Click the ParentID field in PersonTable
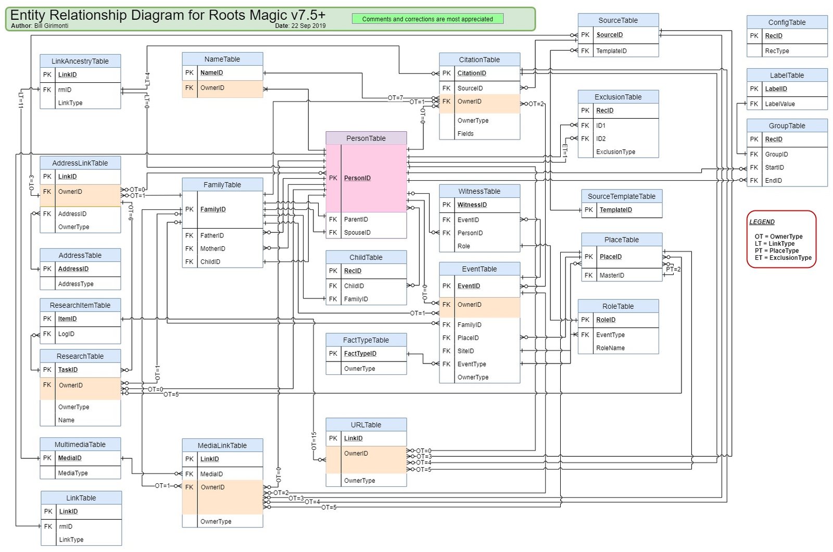Viewport: 833px width, 552px height. point(356,220)
